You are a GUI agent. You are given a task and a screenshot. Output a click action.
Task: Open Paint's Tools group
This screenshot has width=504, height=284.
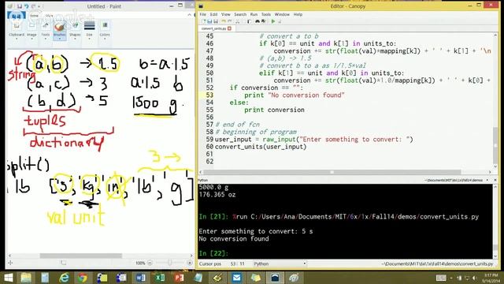point(46,31)
